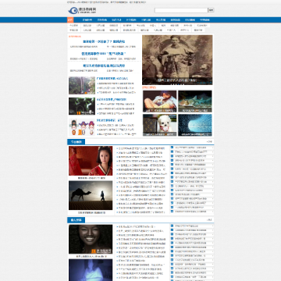Open the garden trees photo thumbnail
Screen dimensions: 281x281
click(82, 85)
